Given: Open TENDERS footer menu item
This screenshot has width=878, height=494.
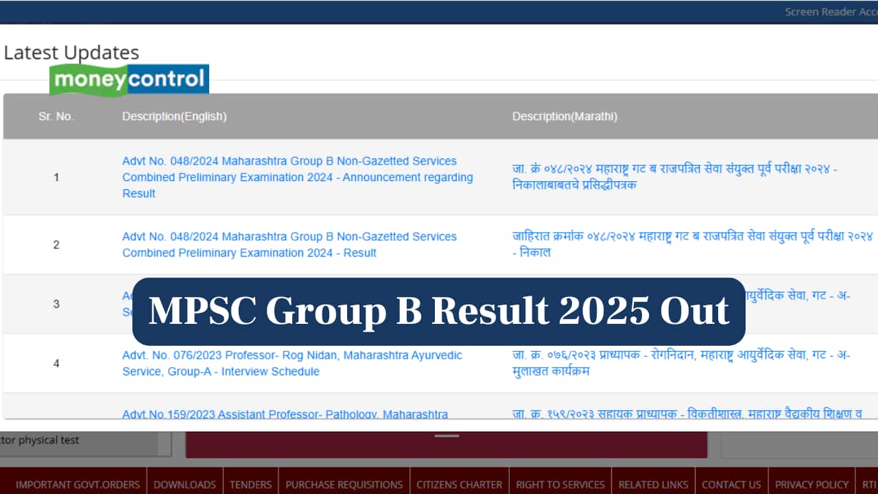Looking at the screenshot, I should click(x=250, y=484).
